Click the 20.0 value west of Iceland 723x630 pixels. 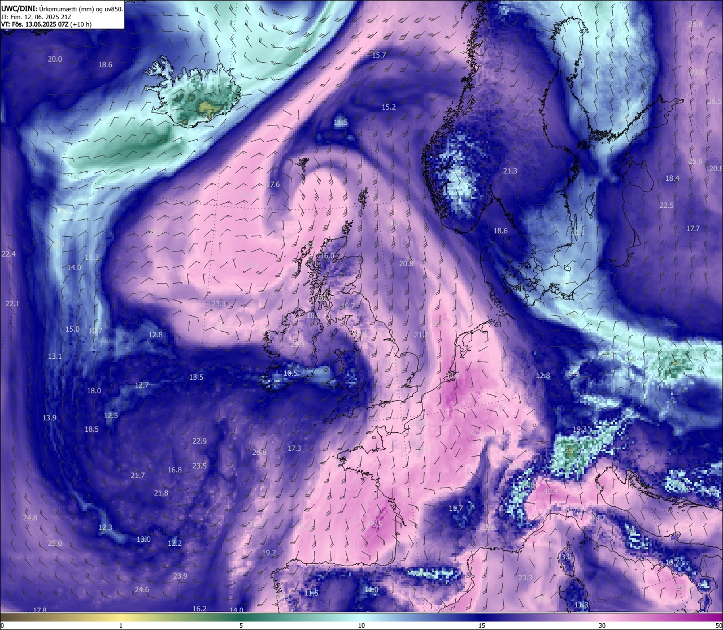pos(55,59)
